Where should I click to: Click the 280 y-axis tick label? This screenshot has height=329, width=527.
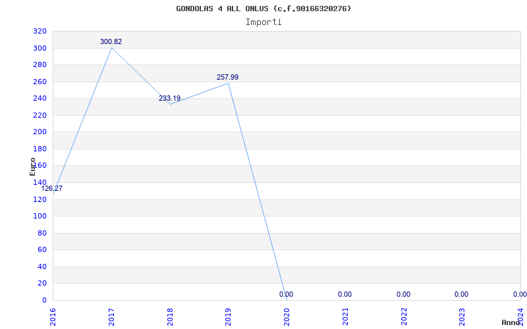tap(40, 65)
